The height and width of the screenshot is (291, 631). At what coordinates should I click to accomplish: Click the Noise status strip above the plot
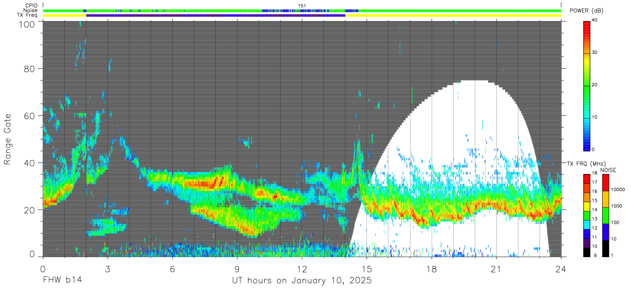302,10
